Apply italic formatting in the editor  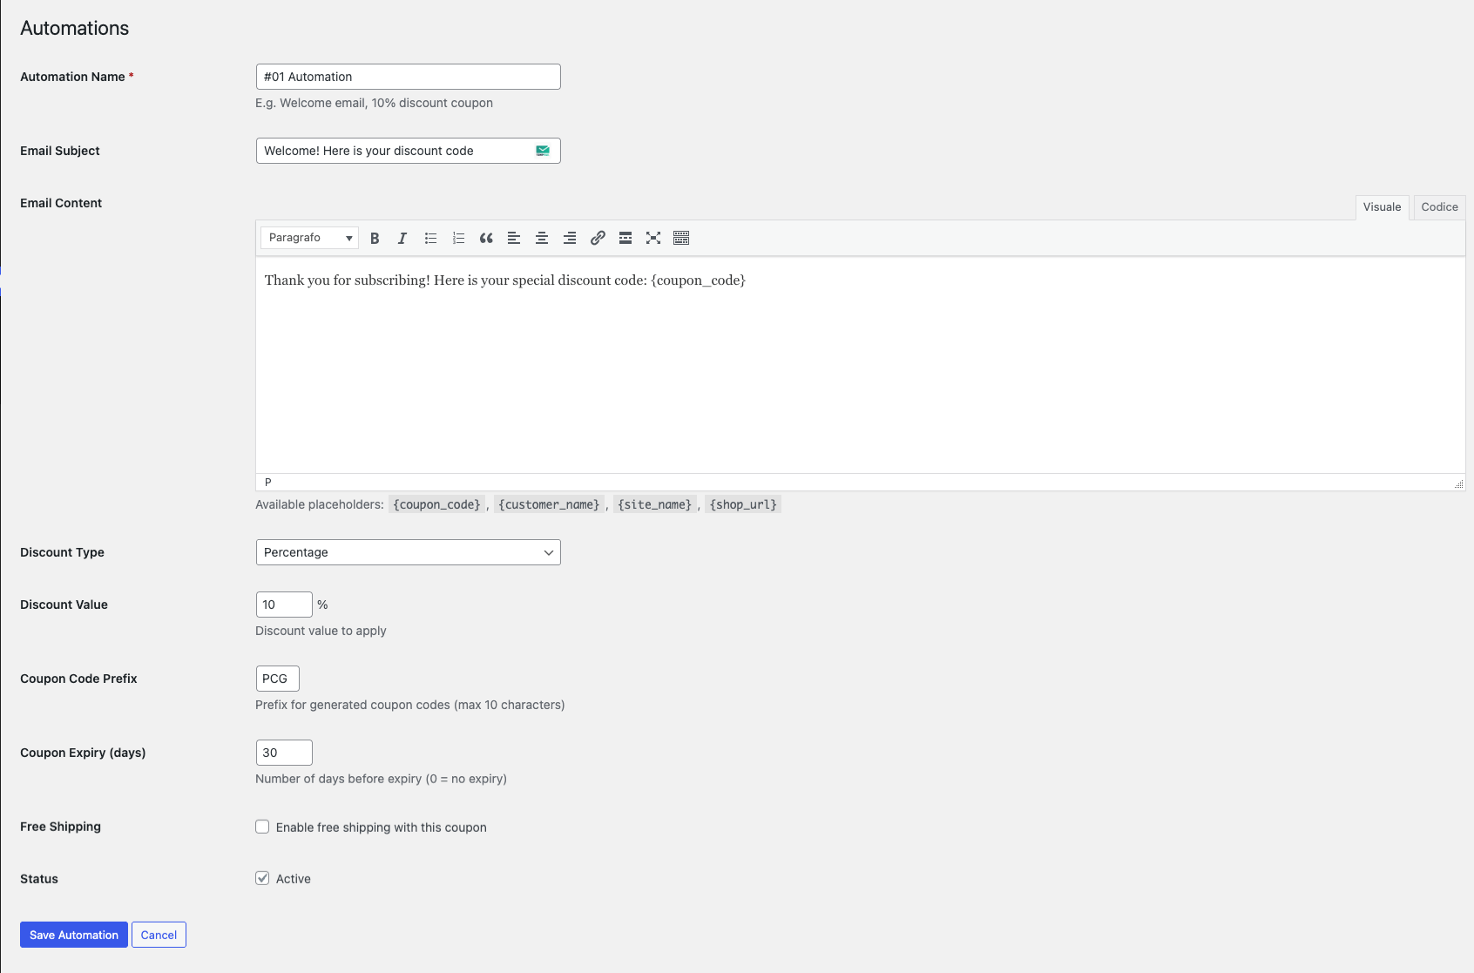[x=402, y=238]
